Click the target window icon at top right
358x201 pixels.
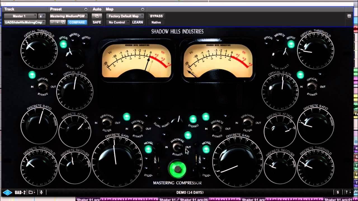click(x=349, y=16)
